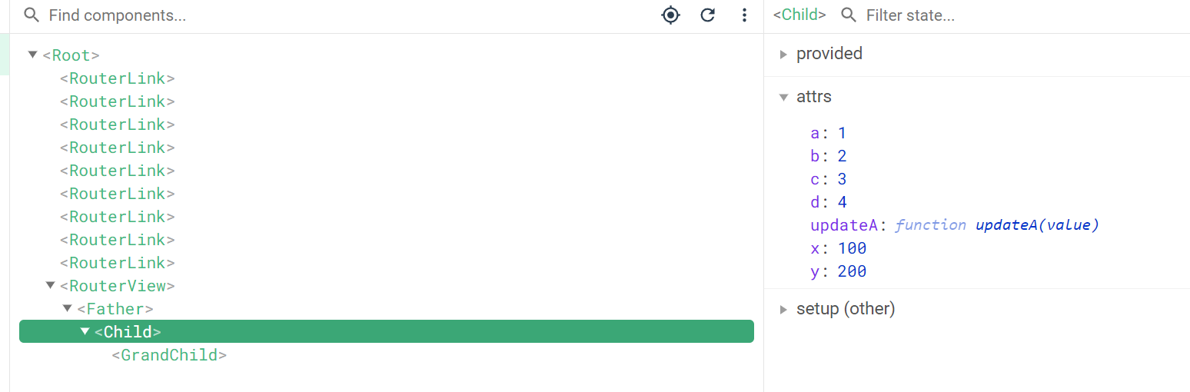Collapse the attrs state section
The image size is (1190, 392).
tap(783, 97)
